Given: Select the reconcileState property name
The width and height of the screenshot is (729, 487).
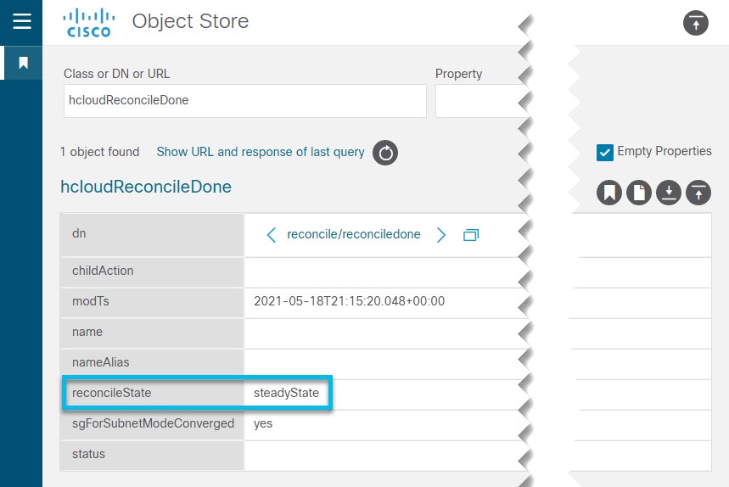Looking at the screenshot, I should [111, 393].
